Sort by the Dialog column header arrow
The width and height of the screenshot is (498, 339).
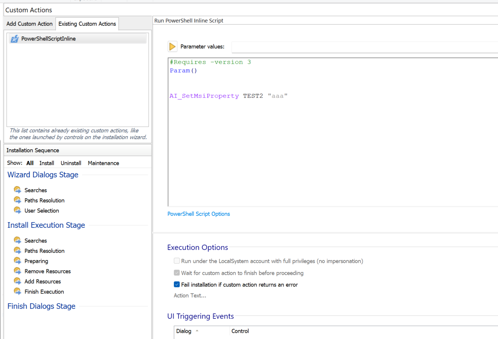[x=197, y=331]
